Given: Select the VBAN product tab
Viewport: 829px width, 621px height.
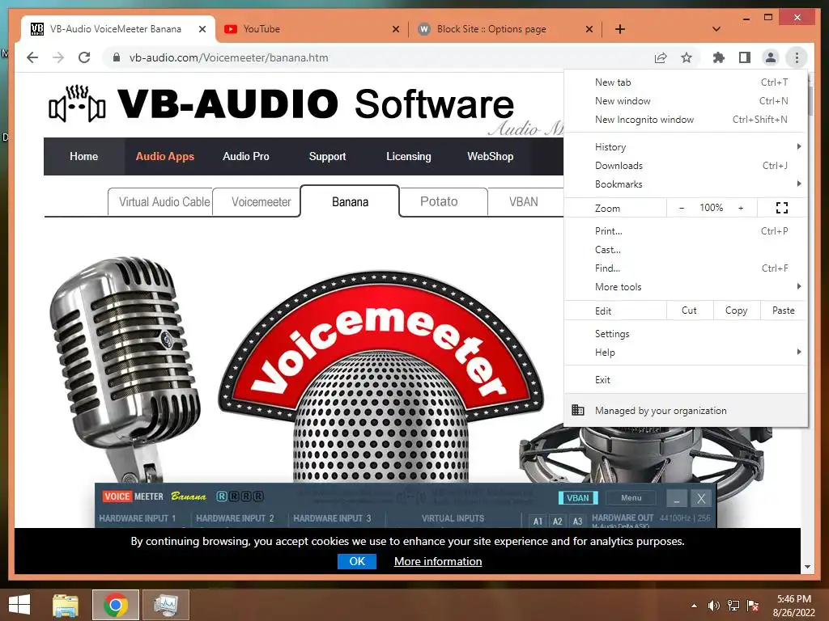Looking at the screenshot, I should (x=524, y=201).
